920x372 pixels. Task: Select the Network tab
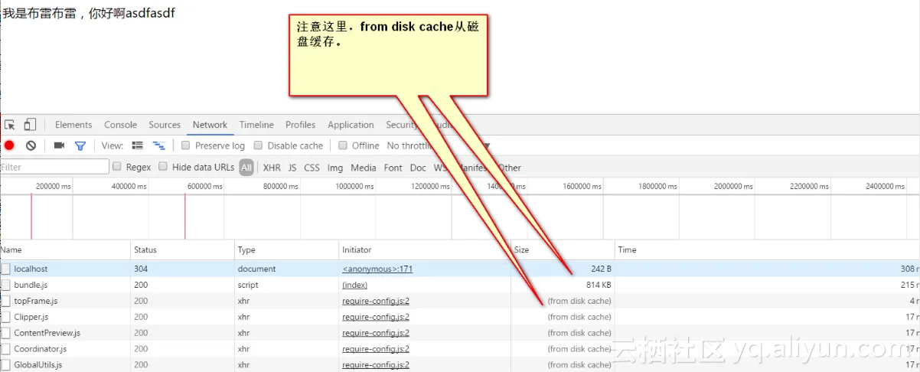[210, 125]
